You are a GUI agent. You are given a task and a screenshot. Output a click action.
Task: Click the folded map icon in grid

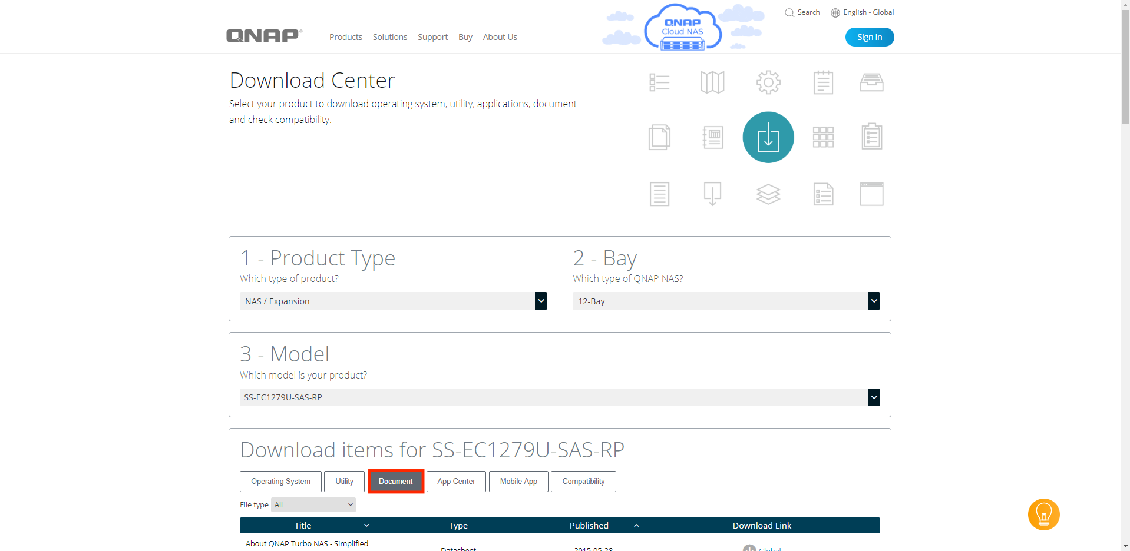click(712, 82)
